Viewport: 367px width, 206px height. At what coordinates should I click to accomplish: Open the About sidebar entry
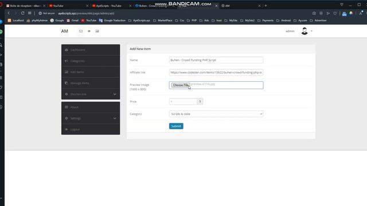coord(91,107)
